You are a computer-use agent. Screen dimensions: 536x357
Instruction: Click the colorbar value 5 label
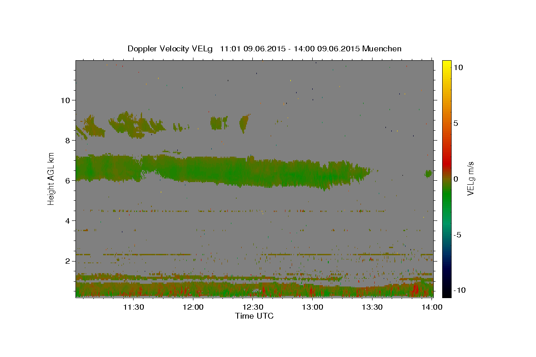click(456, 123)
